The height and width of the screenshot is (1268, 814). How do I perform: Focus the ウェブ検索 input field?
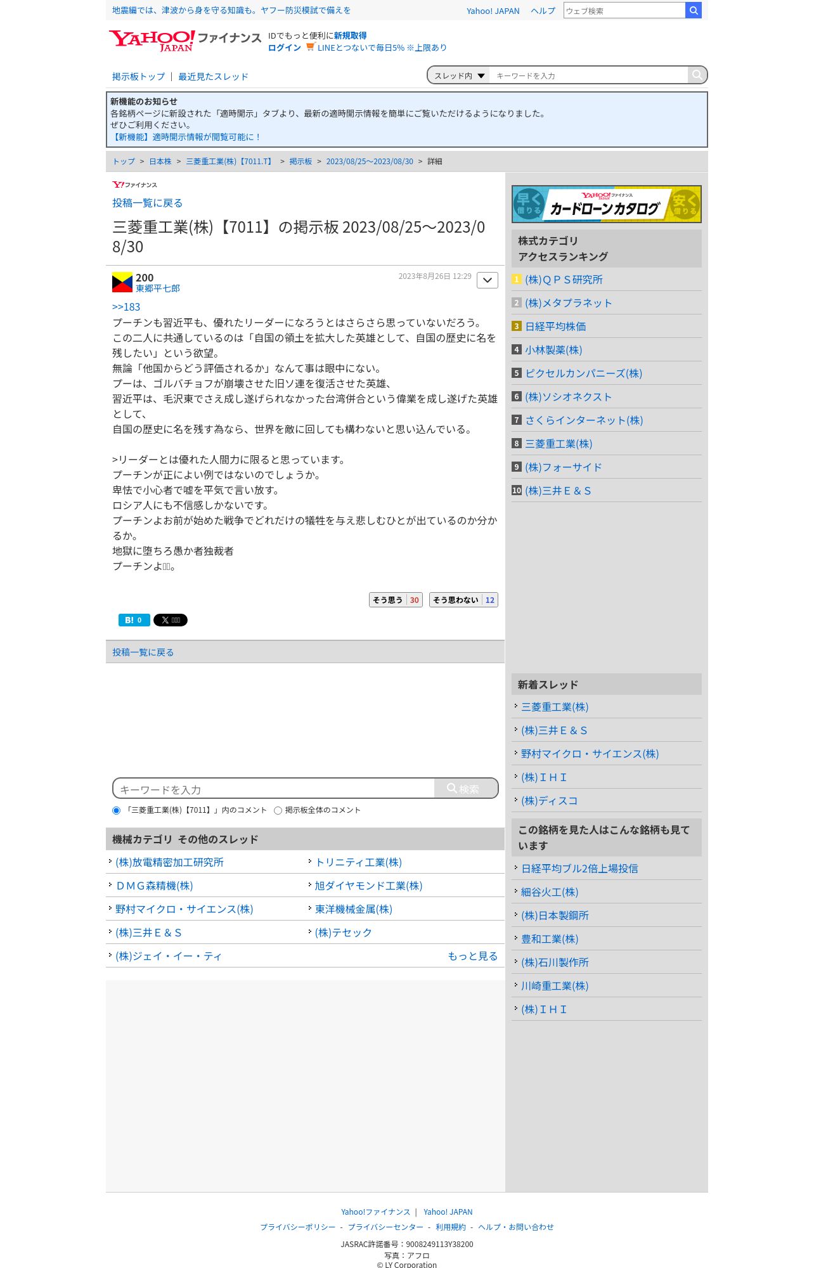(624, 10)
